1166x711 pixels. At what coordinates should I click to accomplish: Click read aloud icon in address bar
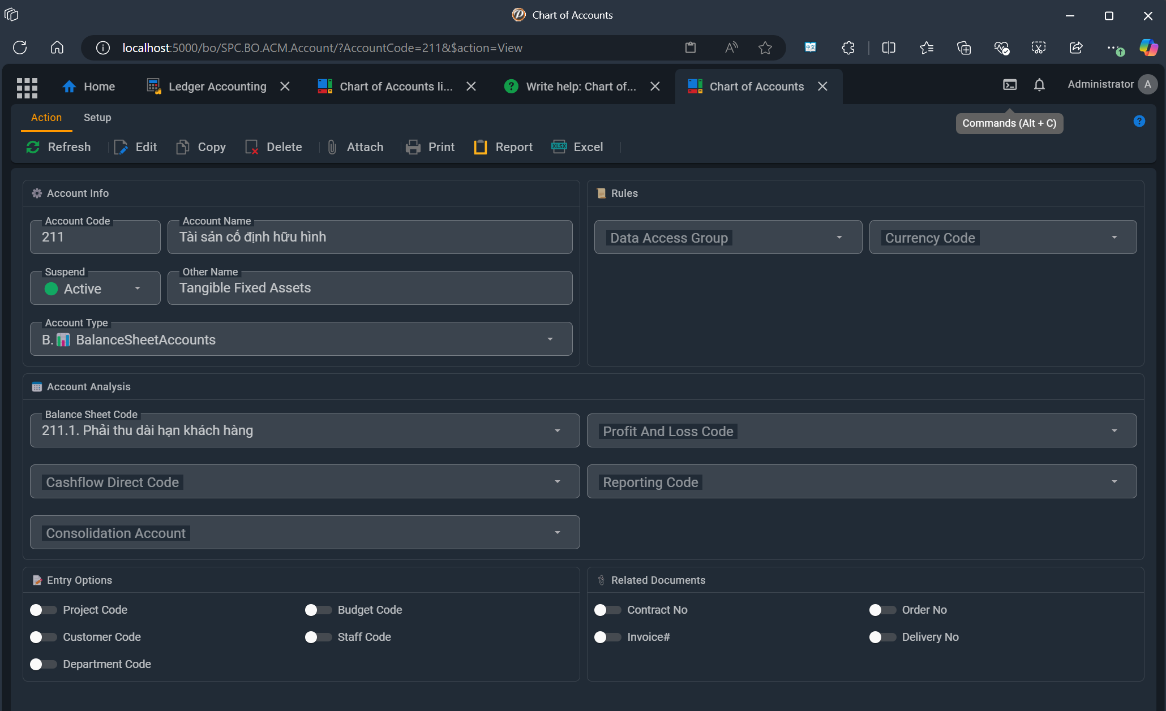point(731,48)
